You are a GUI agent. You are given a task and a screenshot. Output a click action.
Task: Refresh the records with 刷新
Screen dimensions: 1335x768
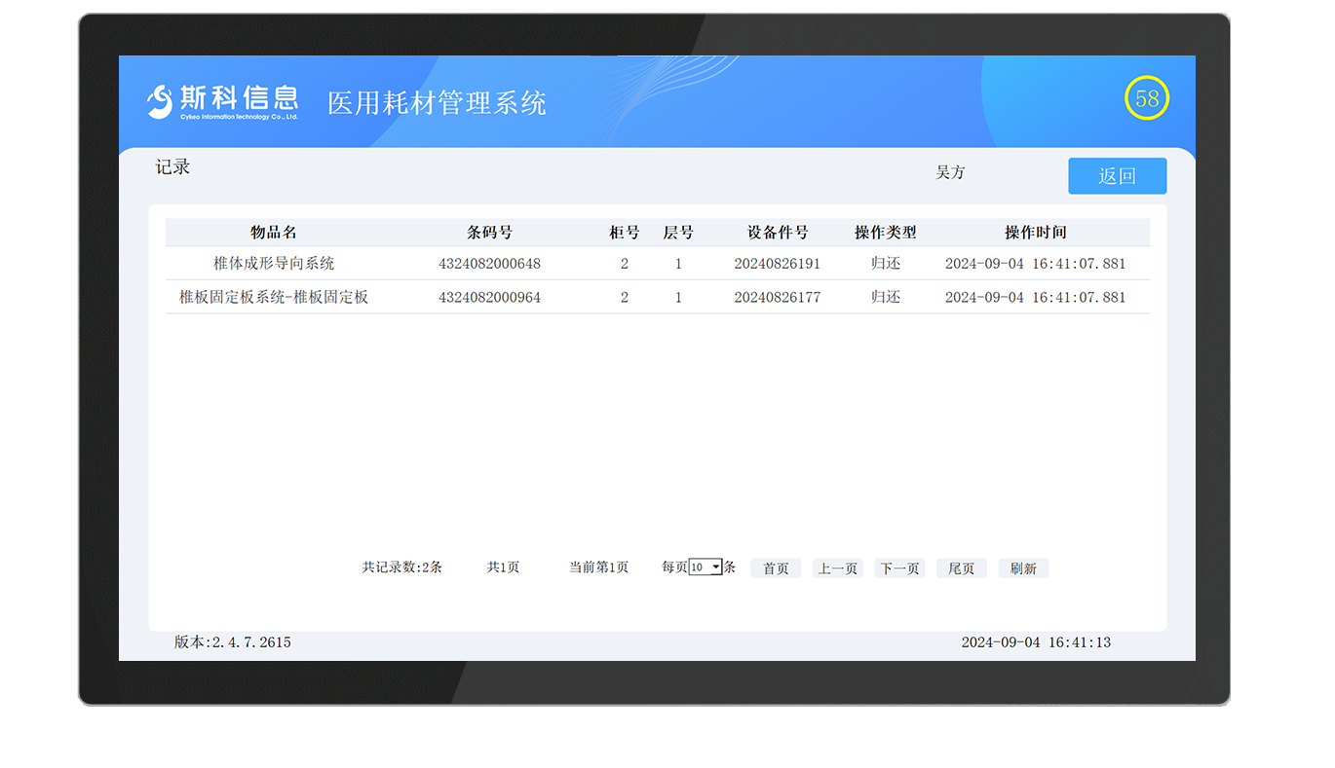pos(1022,568)
